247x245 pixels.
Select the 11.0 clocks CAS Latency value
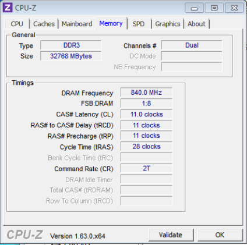click(x=146, y=114)
